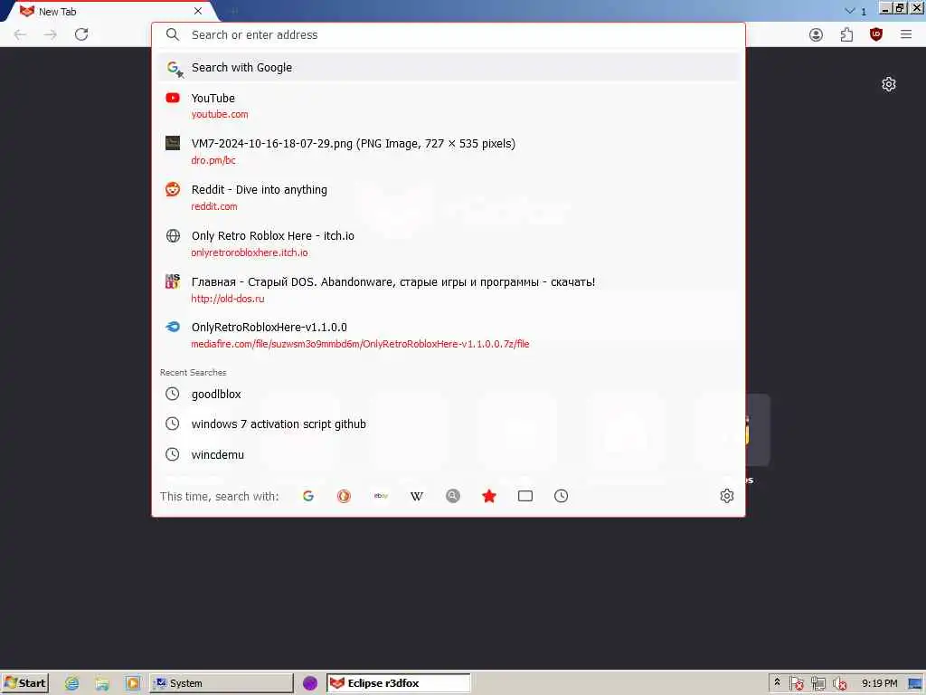Focus the Search or enter address field
The height and width of the screenshot is (695, 926).
point(449,35)
